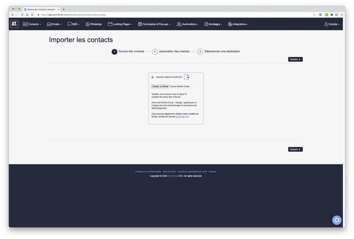
Task: Click the Excel/CSV file import icon
Action: [x=187, y=77]
